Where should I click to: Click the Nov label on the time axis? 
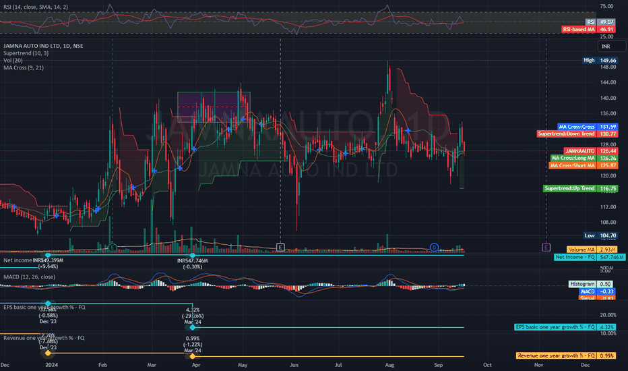538,366
